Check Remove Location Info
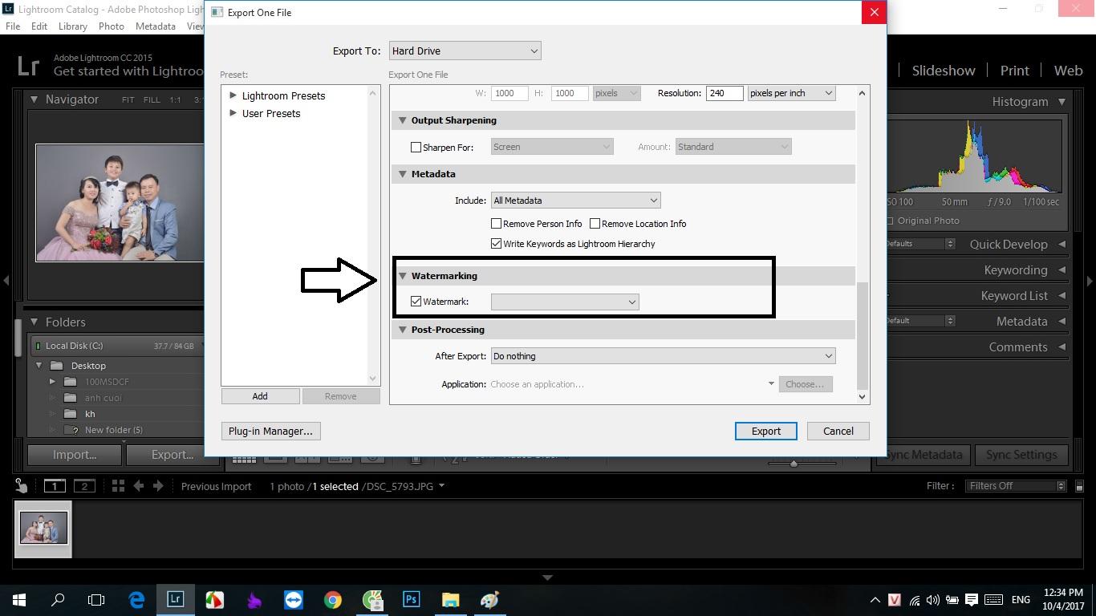This screenshot has width=1096, height=616. coord(595,223)
